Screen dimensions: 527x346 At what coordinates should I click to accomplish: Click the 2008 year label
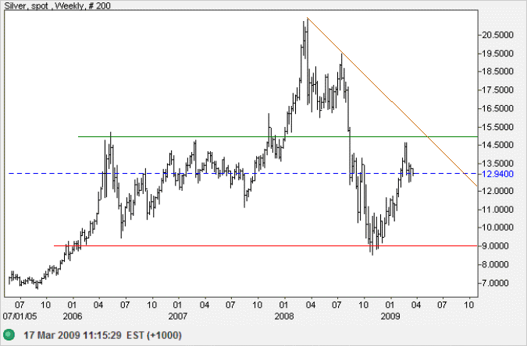point(284,316)
